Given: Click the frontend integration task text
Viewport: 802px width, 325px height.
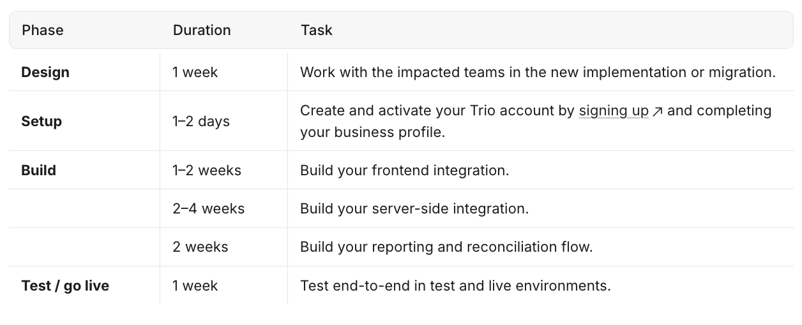Looking at the screenshot, I should [x=404, y=170].
